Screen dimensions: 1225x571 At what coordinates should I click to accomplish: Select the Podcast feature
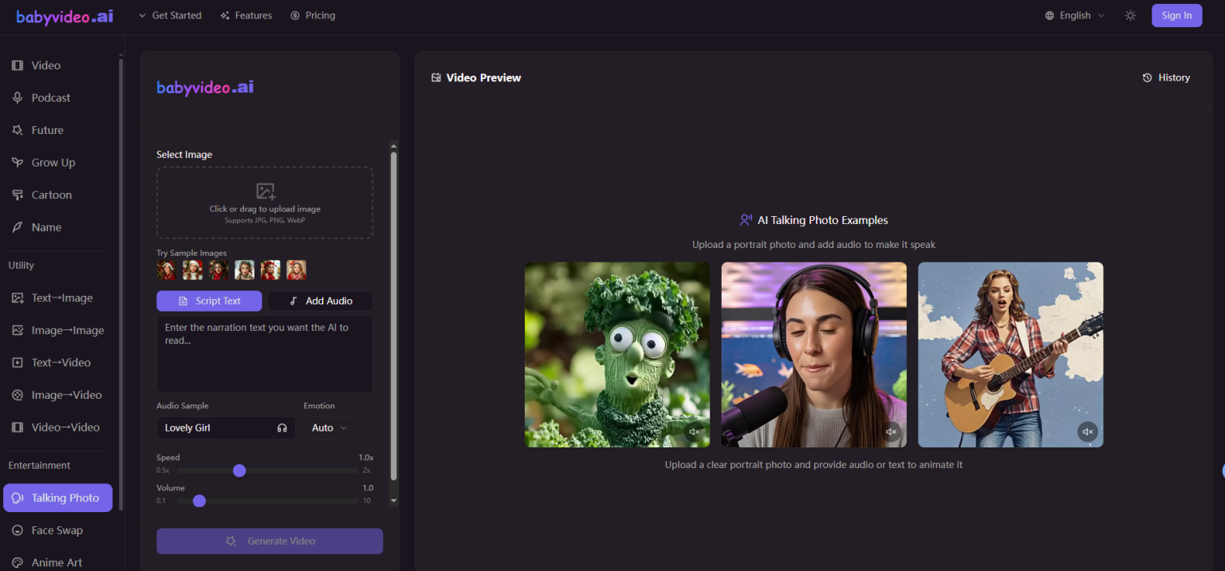[x=49, y=97]
